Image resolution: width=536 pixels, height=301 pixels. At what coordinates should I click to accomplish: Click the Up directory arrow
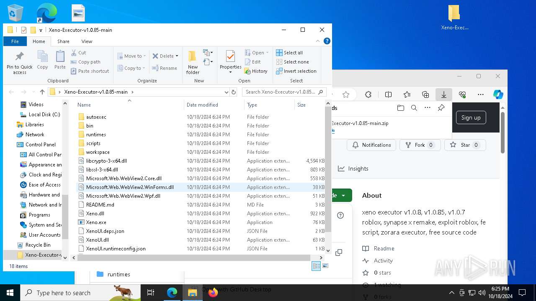(42, 92)
